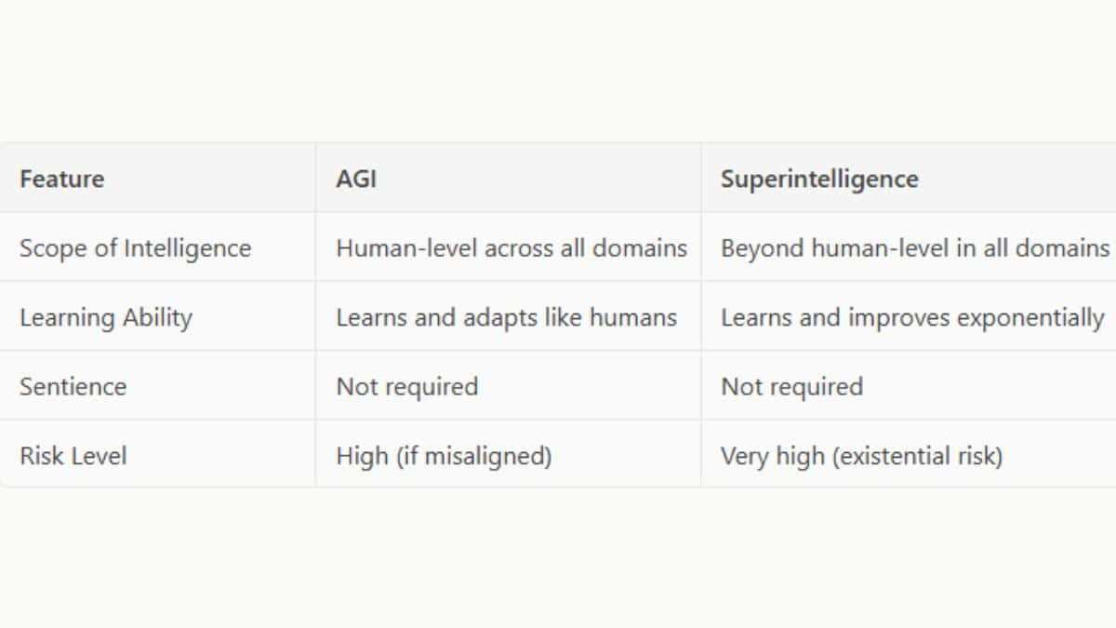Screen dimensions: 1116x628
Task: Click the Risk Level row label
Action: [x=73, y=456]
